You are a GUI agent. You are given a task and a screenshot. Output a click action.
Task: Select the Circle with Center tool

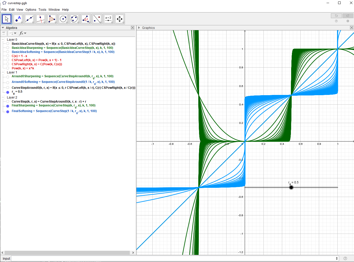pos(63,19)
